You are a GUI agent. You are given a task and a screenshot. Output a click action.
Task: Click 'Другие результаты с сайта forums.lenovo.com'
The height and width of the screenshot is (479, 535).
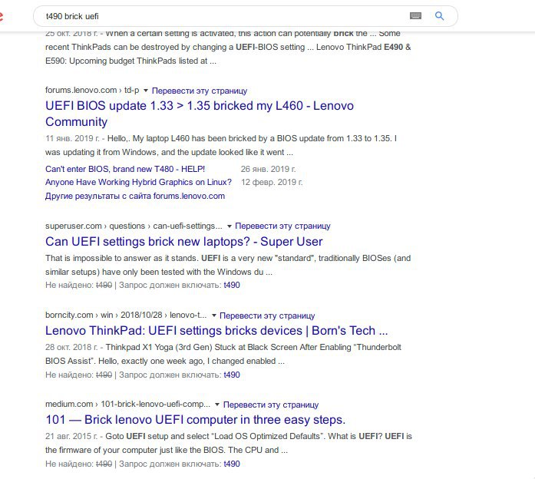point(135,197)
